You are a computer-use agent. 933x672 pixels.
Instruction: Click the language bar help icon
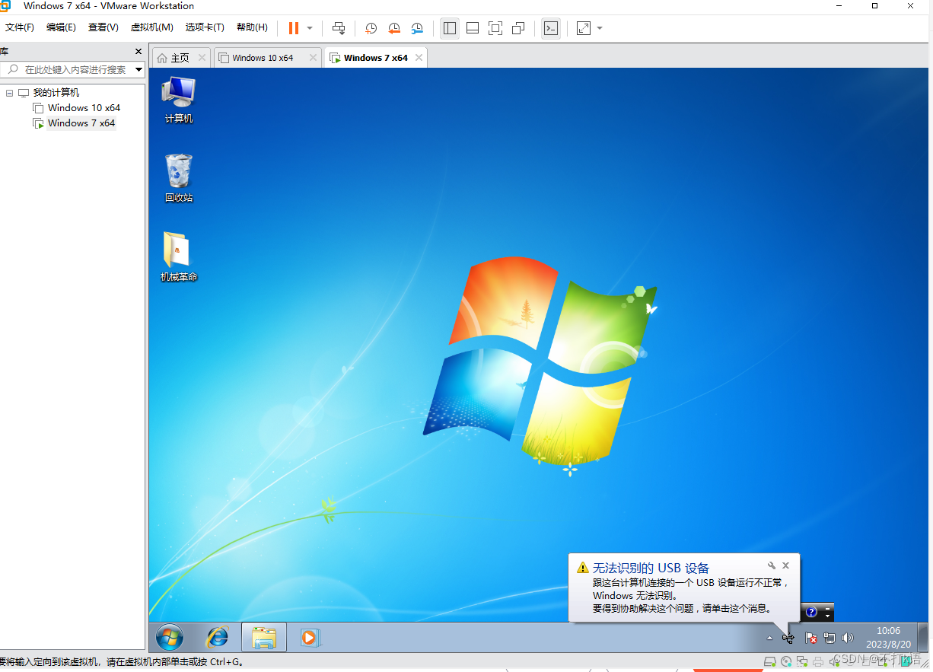[811, 612]
